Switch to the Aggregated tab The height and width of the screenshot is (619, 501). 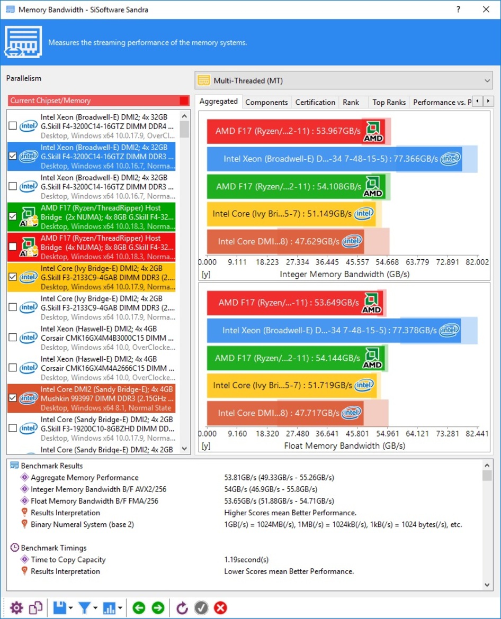click(x=219, y=102)
